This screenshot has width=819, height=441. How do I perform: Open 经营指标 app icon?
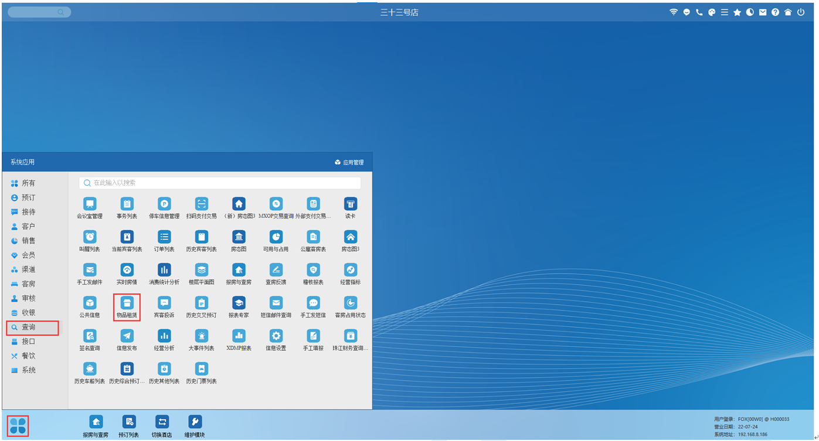[x=351, y=270]
